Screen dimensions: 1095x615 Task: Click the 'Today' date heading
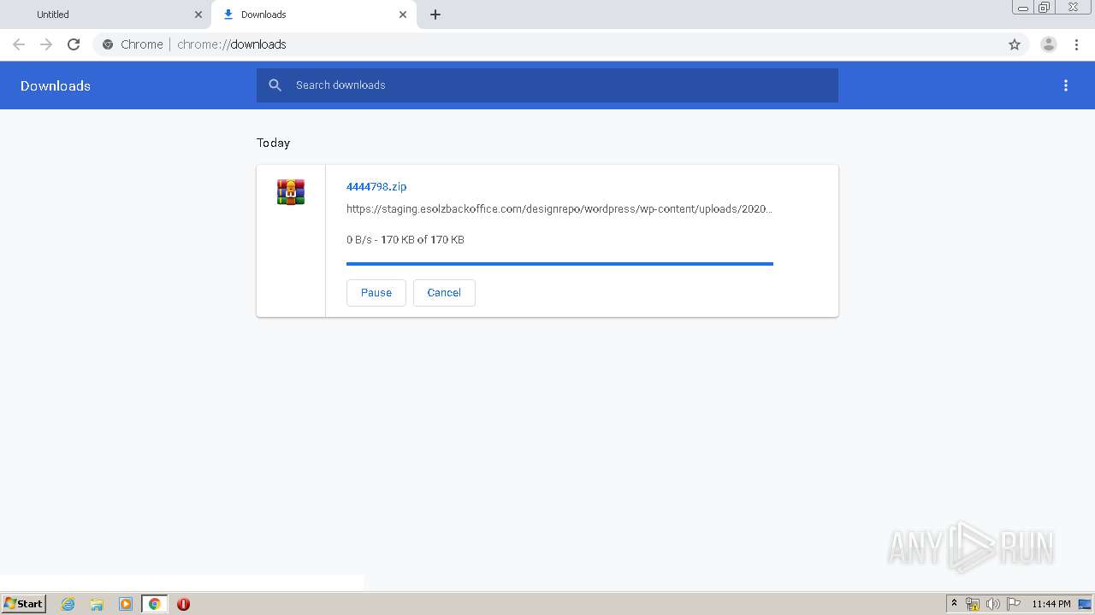click(274, 143)
